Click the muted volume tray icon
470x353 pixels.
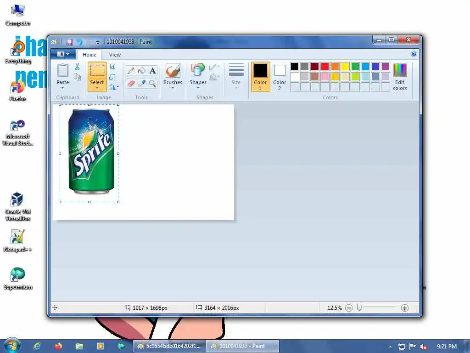pos(423,347)
